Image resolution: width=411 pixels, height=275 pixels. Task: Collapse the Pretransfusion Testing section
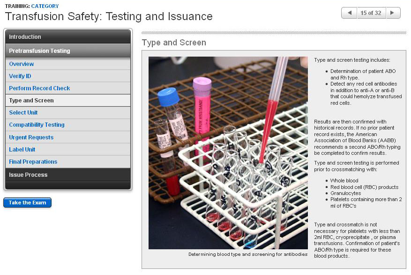point(67,51)
